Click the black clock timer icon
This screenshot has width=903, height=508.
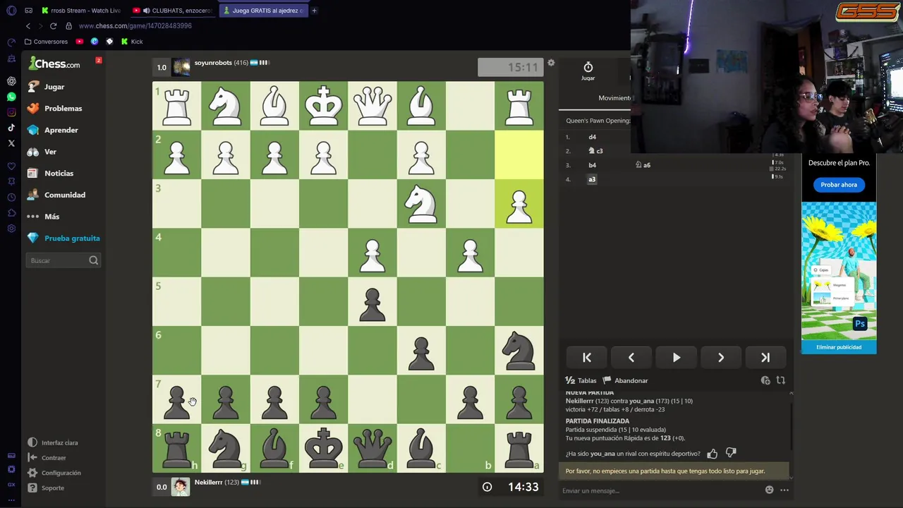pos(487,487)
